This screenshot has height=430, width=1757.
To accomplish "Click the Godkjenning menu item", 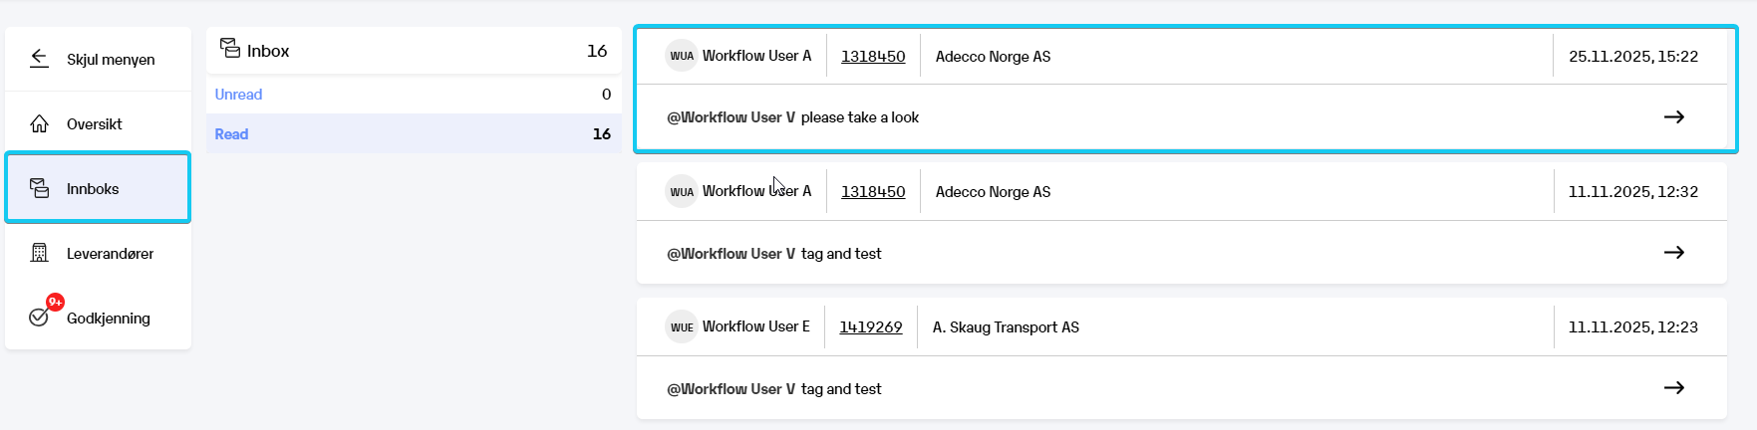I will click(x=98, y=318).
